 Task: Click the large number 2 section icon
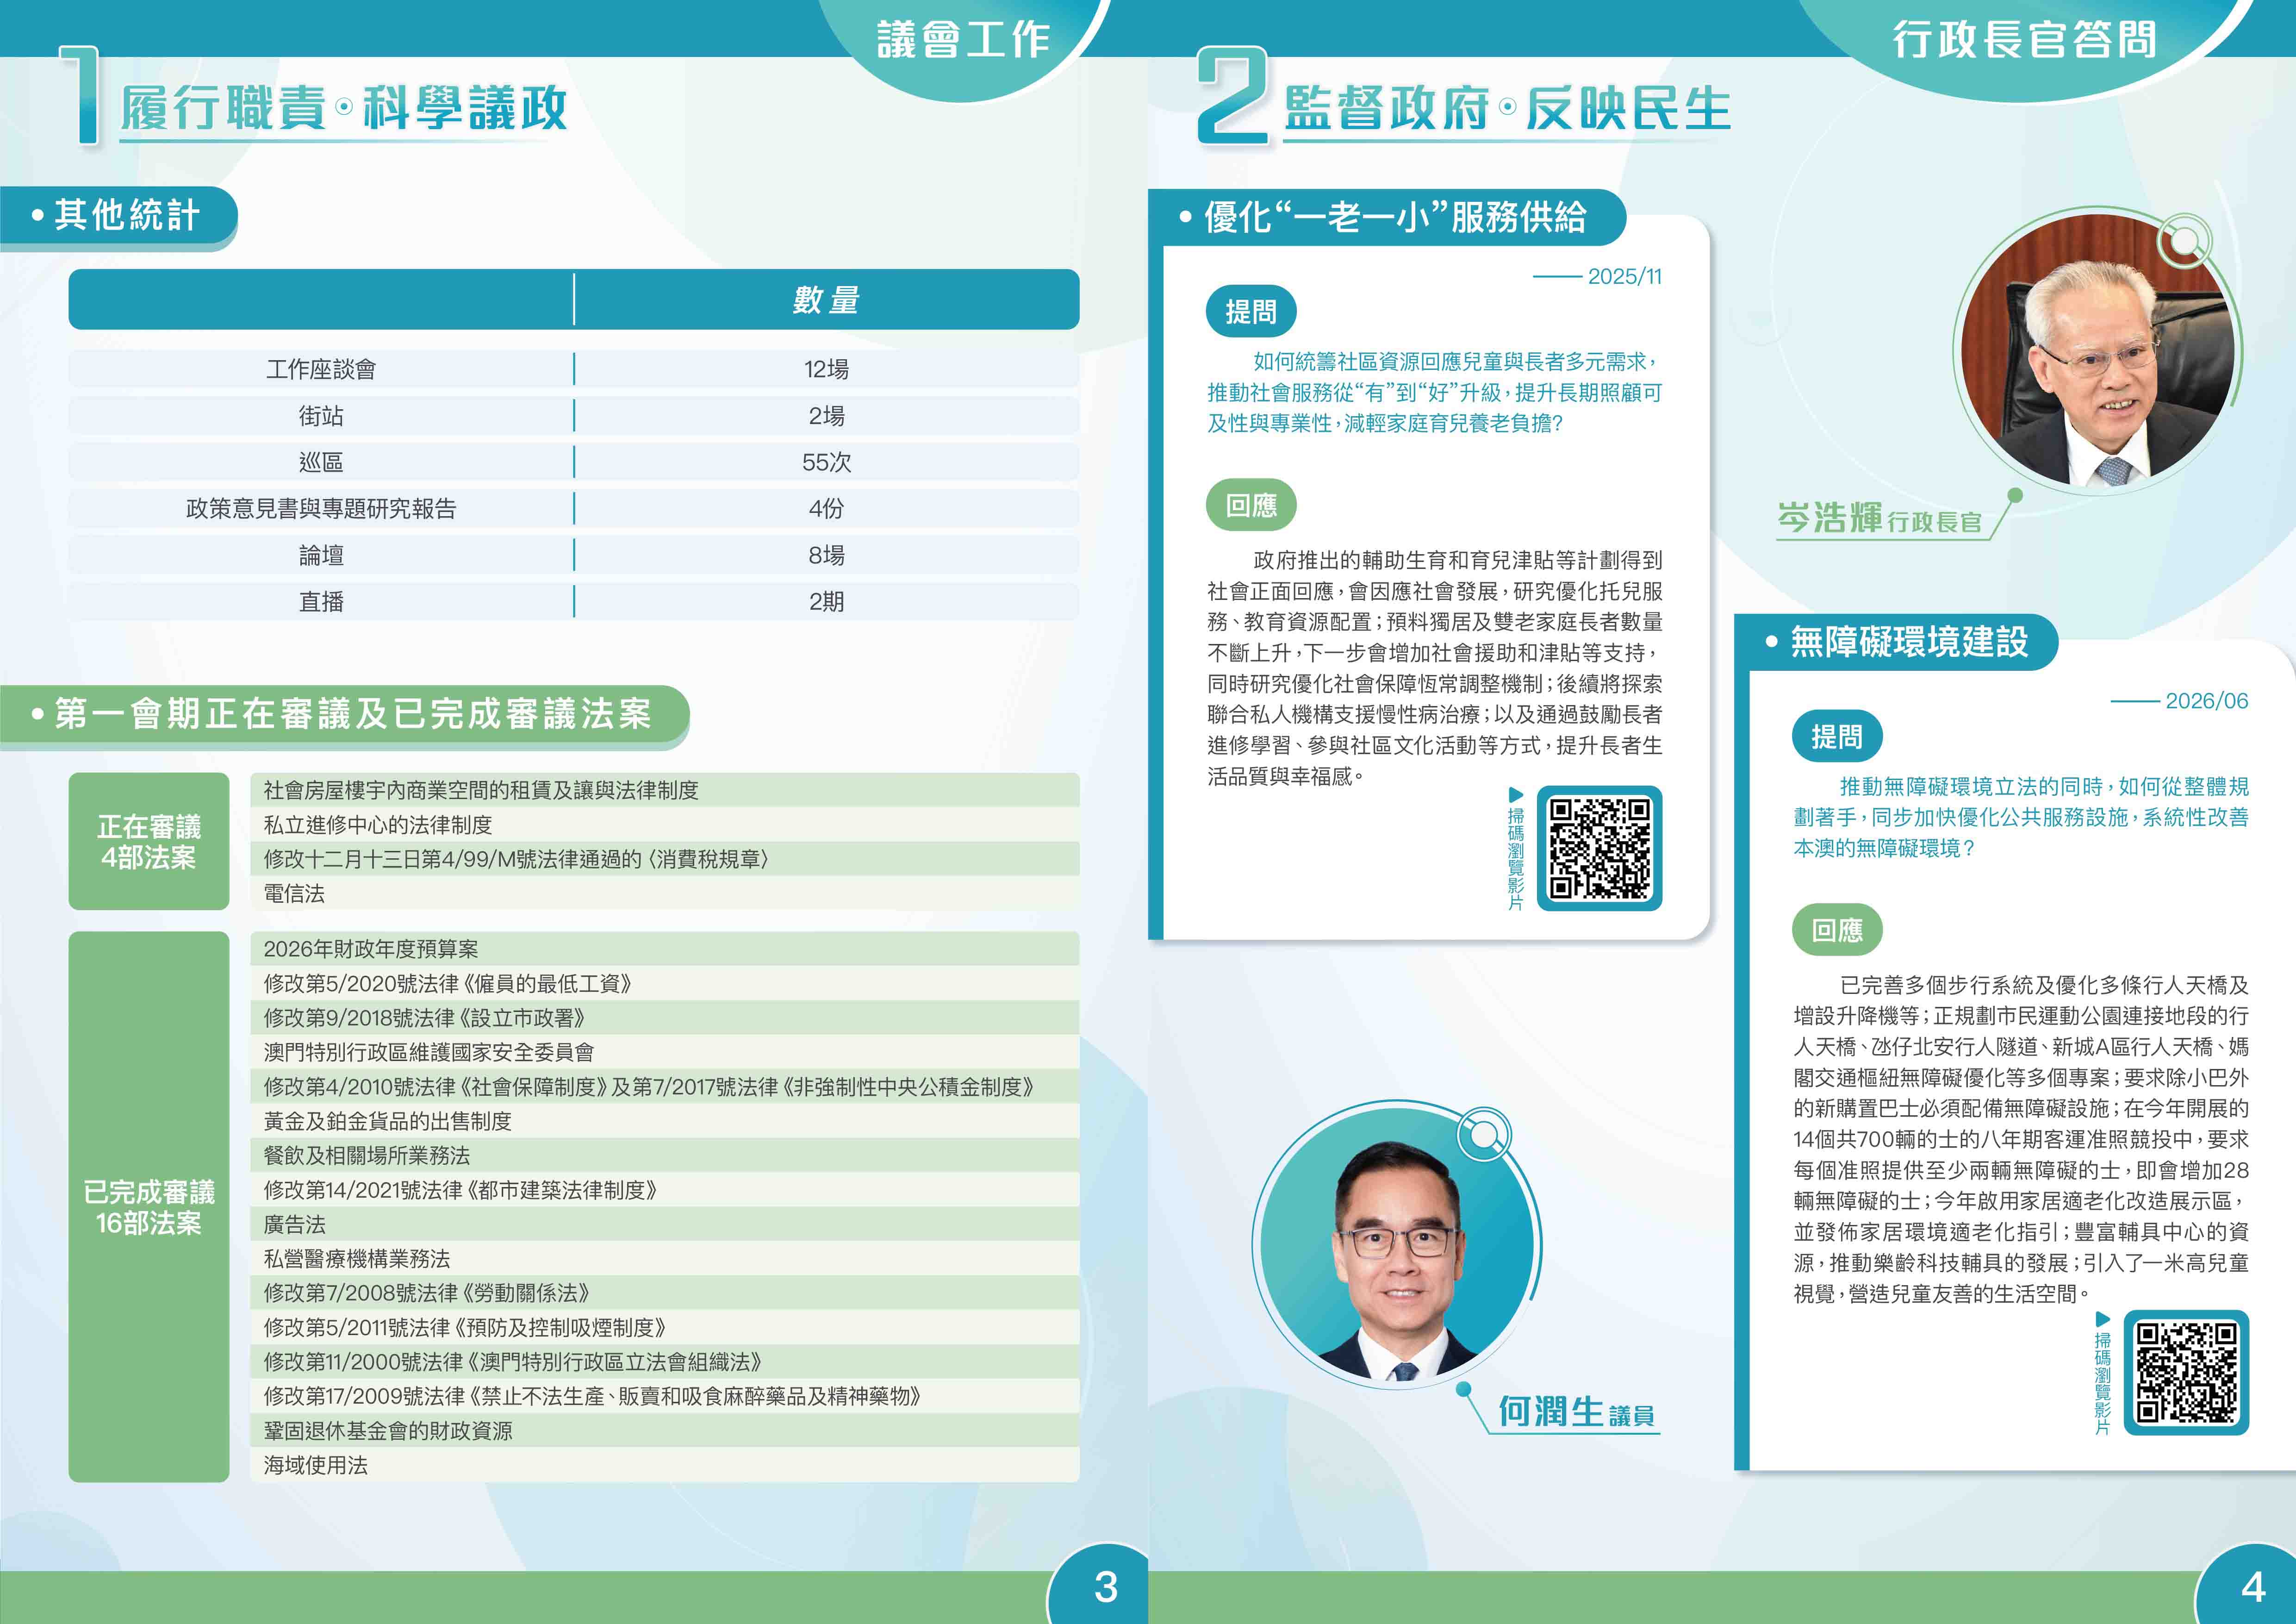coord(1233,95)
